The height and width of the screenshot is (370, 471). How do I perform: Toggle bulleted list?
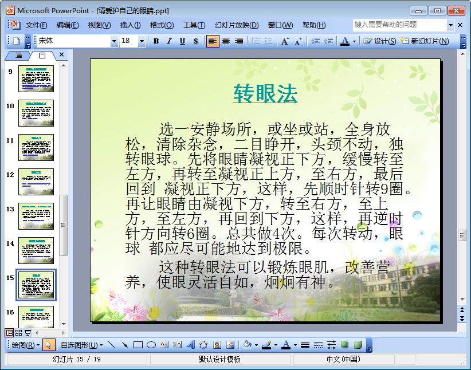269,41
